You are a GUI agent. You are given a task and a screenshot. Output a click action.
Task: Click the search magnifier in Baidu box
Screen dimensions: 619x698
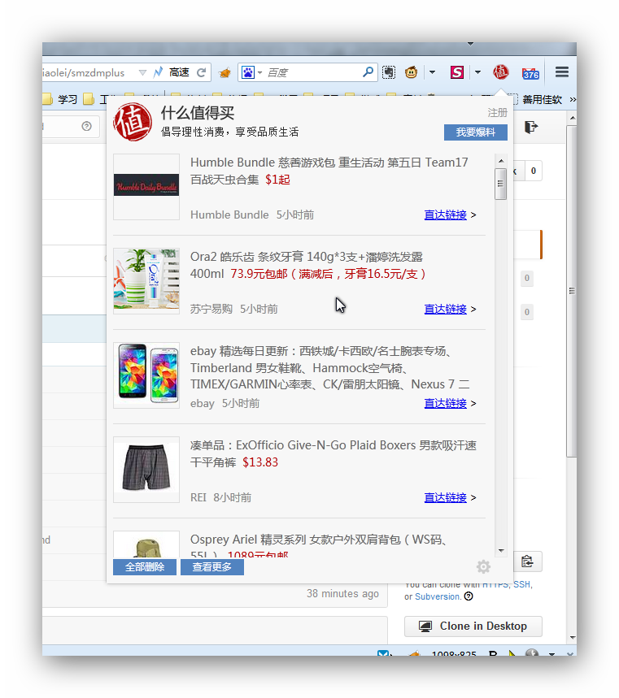click(x=368, y=72)
